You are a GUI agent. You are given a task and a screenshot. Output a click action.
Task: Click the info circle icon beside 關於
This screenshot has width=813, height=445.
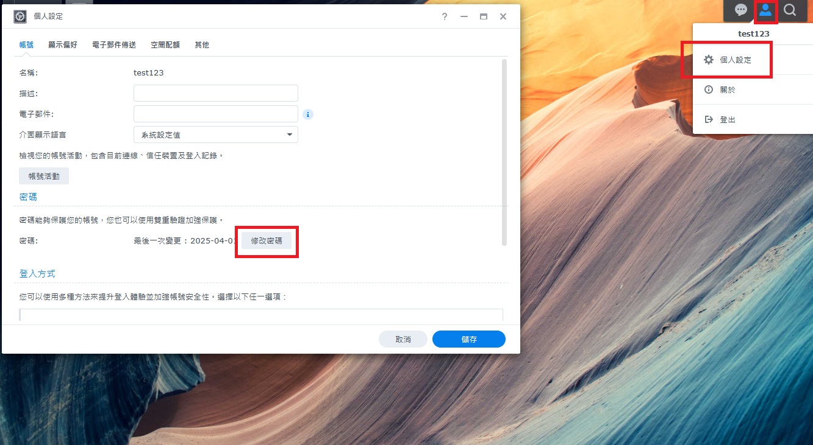pyautogui.click(x=707, y=89)
